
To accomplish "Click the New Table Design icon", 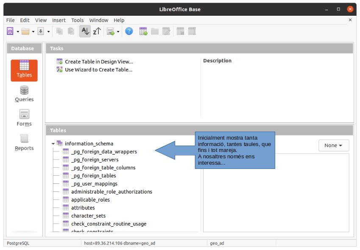I will point(143,31).
